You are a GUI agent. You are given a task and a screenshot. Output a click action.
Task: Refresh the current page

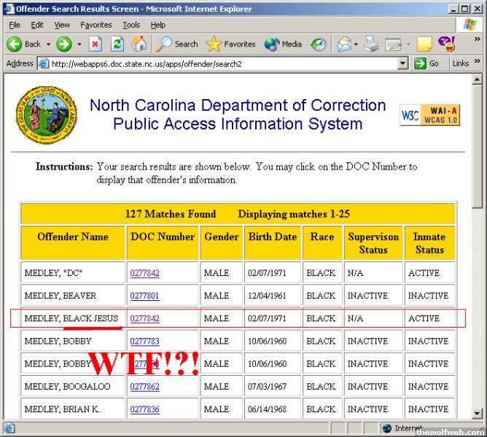117,44
